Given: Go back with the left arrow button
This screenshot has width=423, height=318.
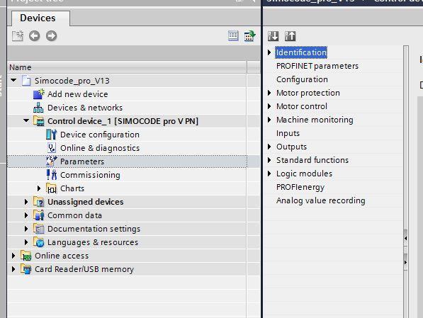Looking at the screenshot, I should click(x=34, y=35).
